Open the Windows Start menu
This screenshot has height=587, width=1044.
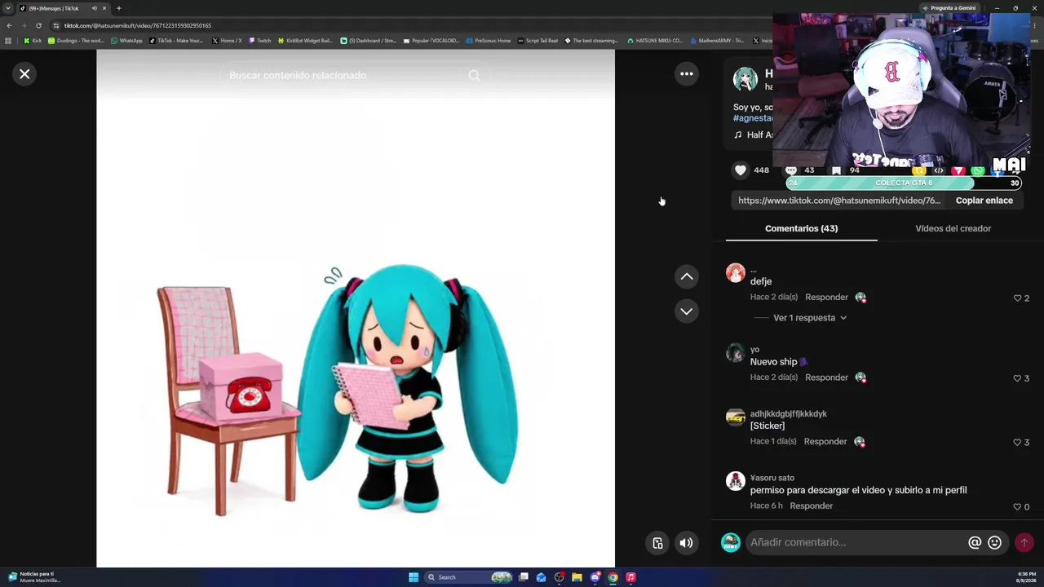[x=414, y=577]
